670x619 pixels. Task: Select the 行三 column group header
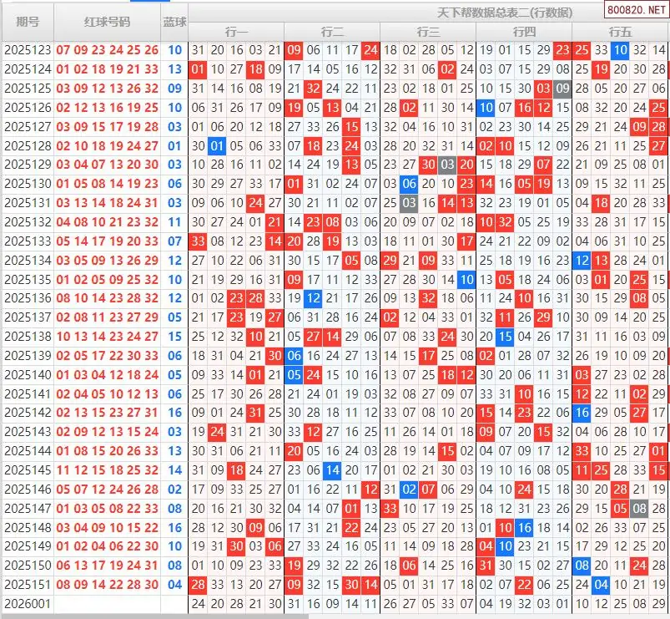[428, 32]
